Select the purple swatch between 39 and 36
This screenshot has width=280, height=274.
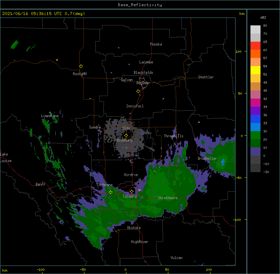[255, 111]
